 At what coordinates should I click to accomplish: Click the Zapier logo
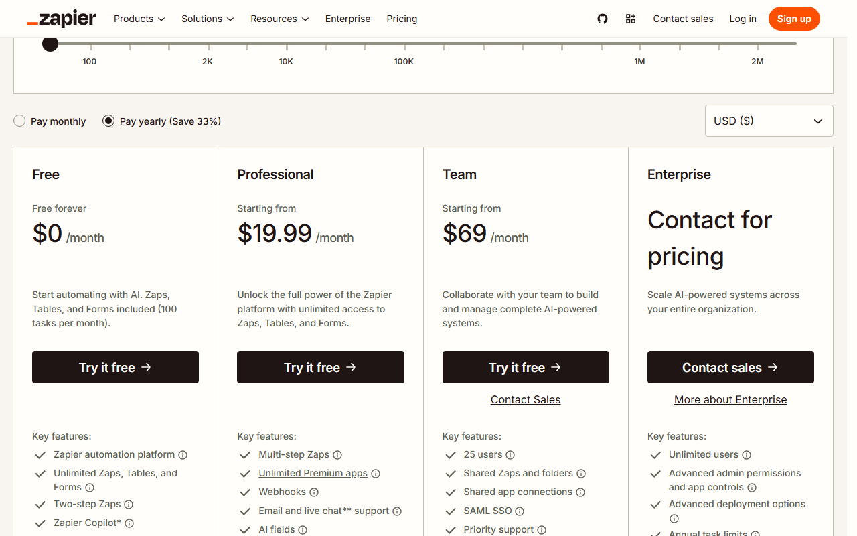[x=62, y=19]
